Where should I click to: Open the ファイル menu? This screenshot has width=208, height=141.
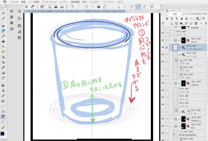click(14, 2)
